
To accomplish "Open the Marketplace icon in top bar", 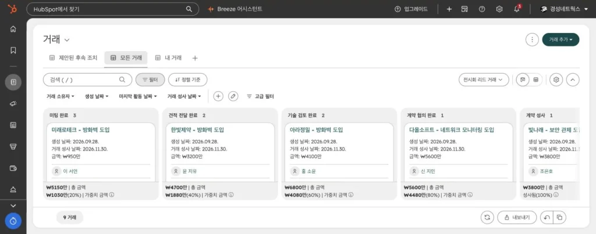I will click(x=464, y=9).
